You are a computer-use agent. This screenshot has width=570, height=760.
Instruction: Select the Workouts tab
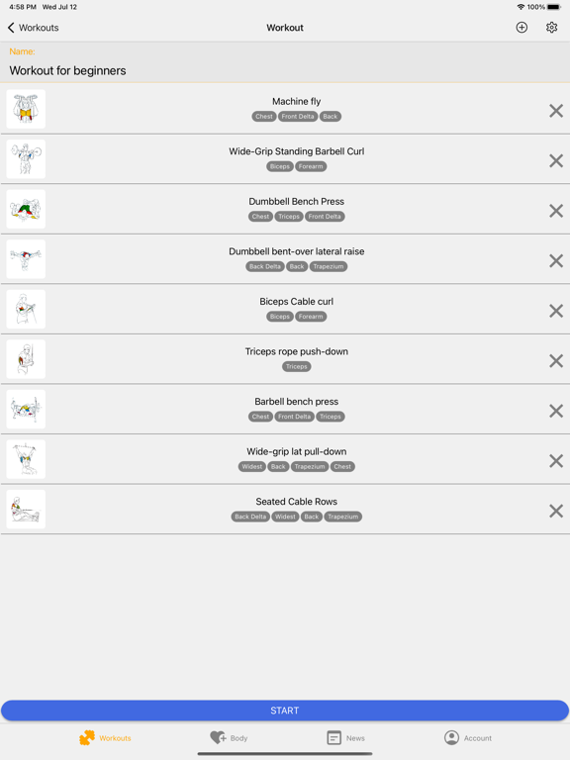[x=105, y=737]
